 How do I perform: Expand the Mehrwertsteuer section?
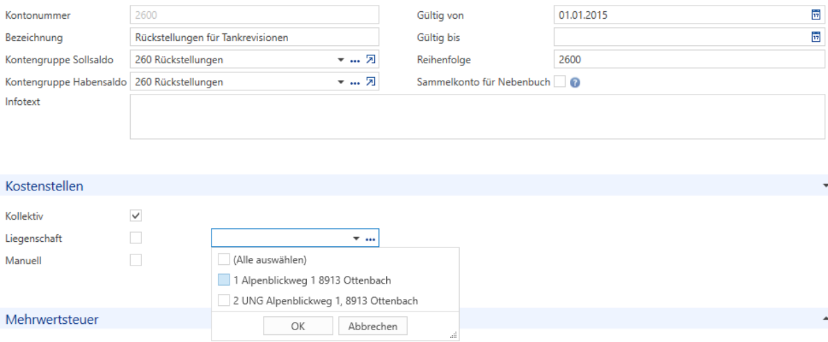click(x=825, y=319)
